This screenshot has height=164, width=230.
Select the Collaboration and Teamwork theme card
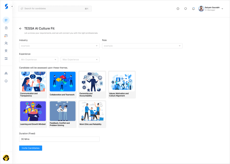point(63,84)
